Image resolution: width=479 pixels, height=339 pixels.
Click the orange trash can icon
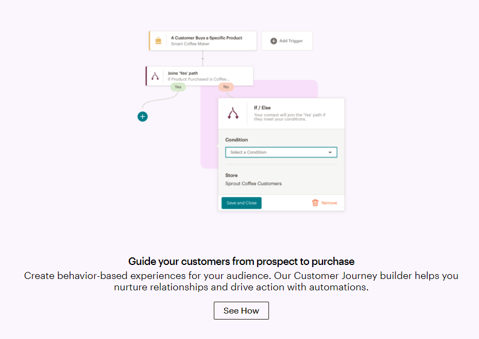[315, 203]
